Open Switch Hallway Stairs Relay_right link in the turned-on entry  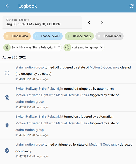[x=39, y=117]
